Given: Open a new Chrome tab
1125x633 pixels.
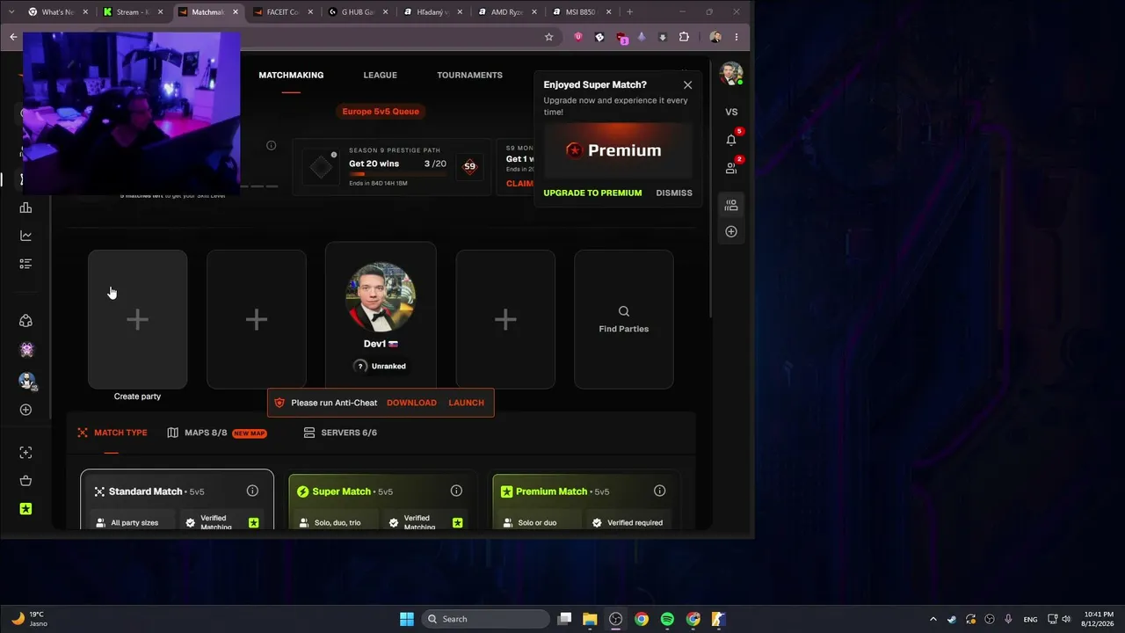Looking at the screenshot, I should 629,12.
